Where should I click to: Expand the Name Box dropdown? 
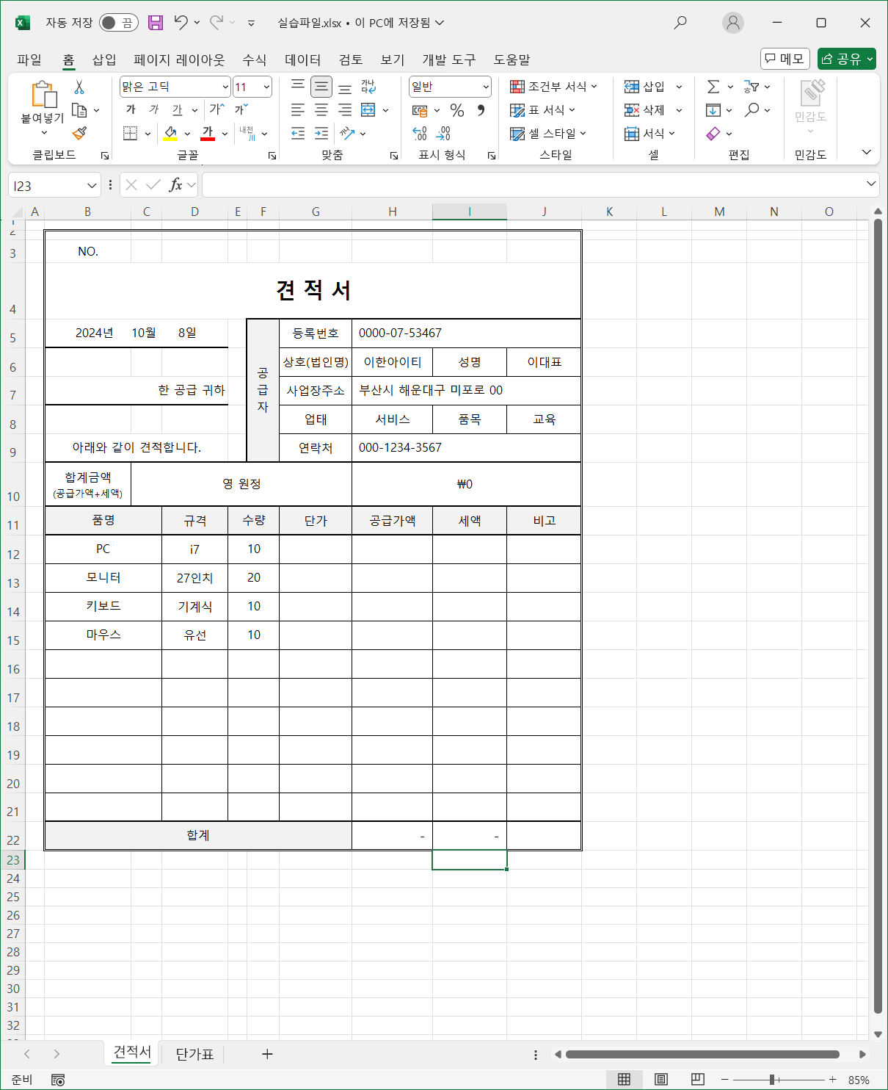[x=92, y=186]
